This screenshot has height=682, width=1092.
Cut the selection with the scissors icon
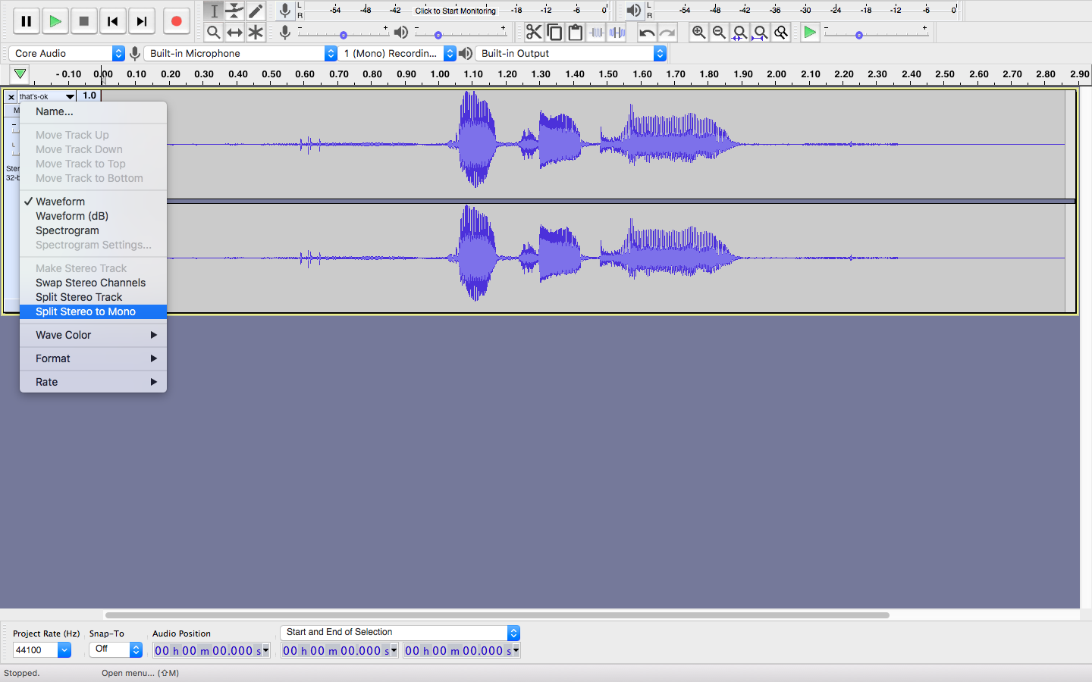click(x=534, y=32)
